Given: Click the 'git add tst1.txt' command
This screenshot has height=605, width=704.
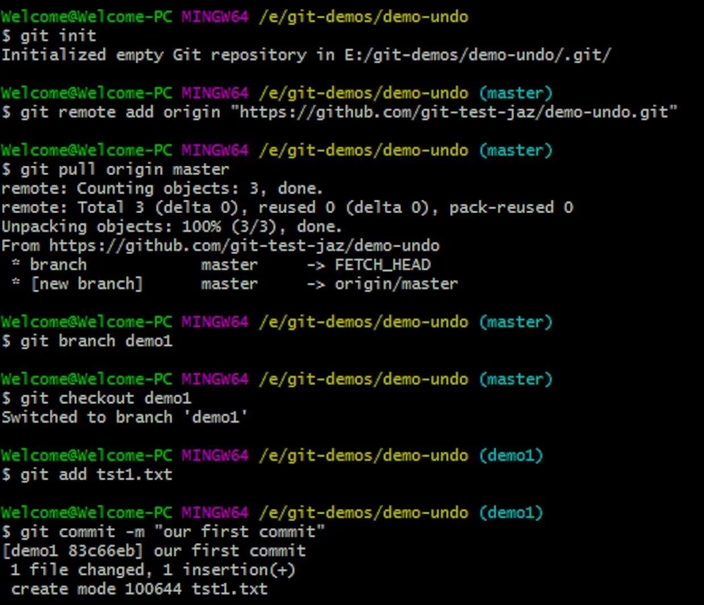Looking at the screenshot, I should point(87,474).
